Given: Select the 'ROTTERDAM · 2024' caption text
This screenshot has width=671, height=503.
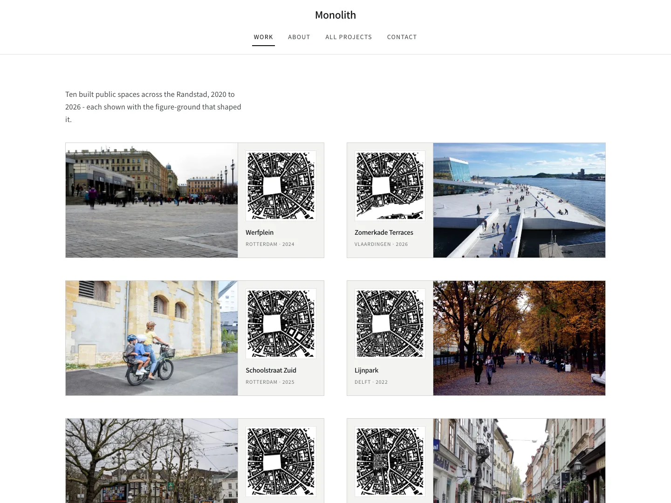Looking at the screenshot, I should click(270, 244).
